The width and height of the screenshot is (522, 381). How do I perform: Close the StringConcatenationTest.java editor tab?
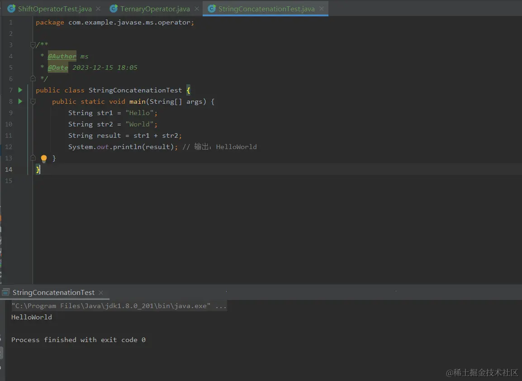pos(321,9)
